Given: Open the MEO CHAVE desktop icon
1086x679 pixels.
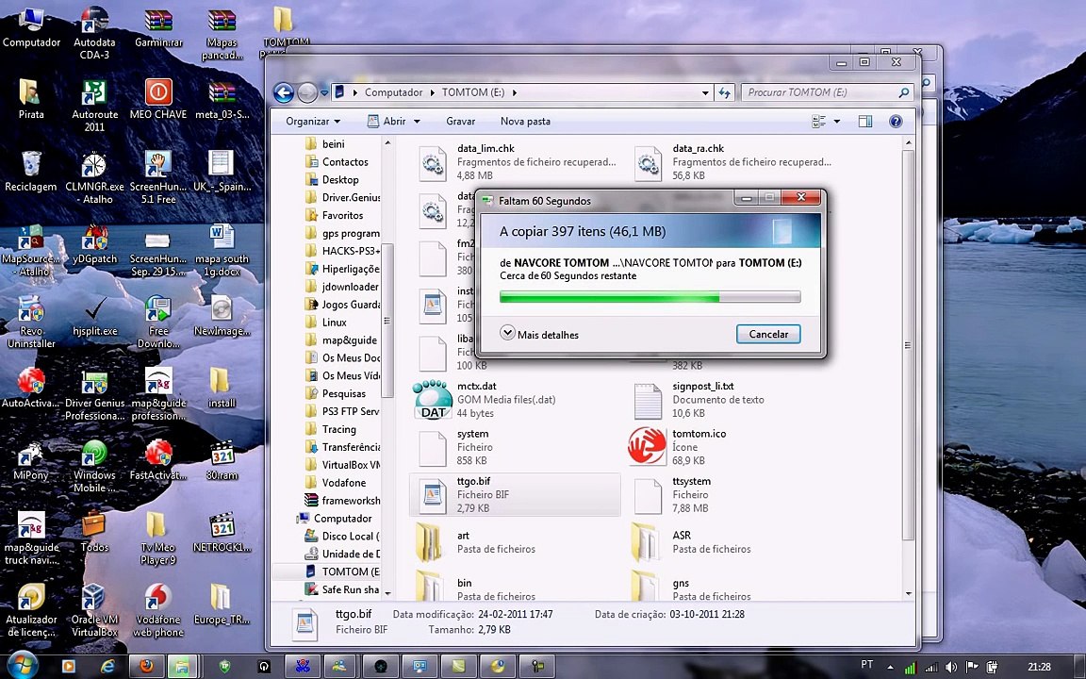Looking at the screenshot, I should [x=158, y=99].
